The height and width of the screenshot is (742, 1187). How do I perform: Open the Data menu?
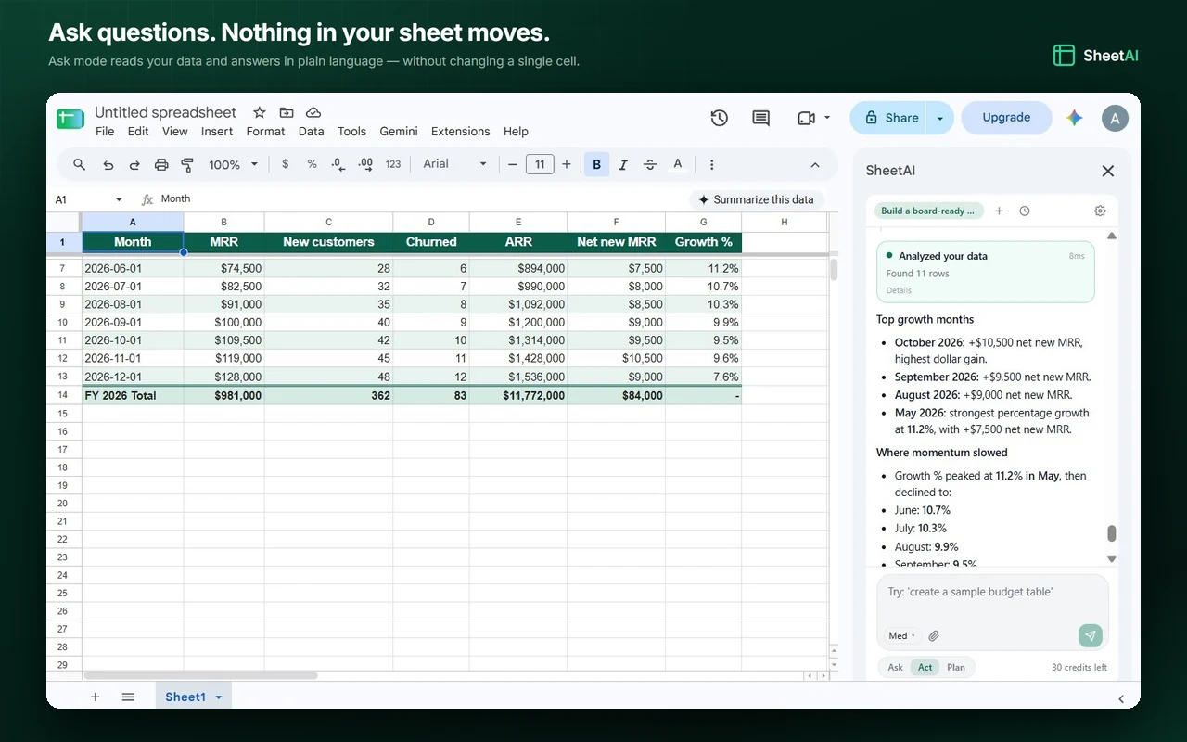tap(312, 132)
